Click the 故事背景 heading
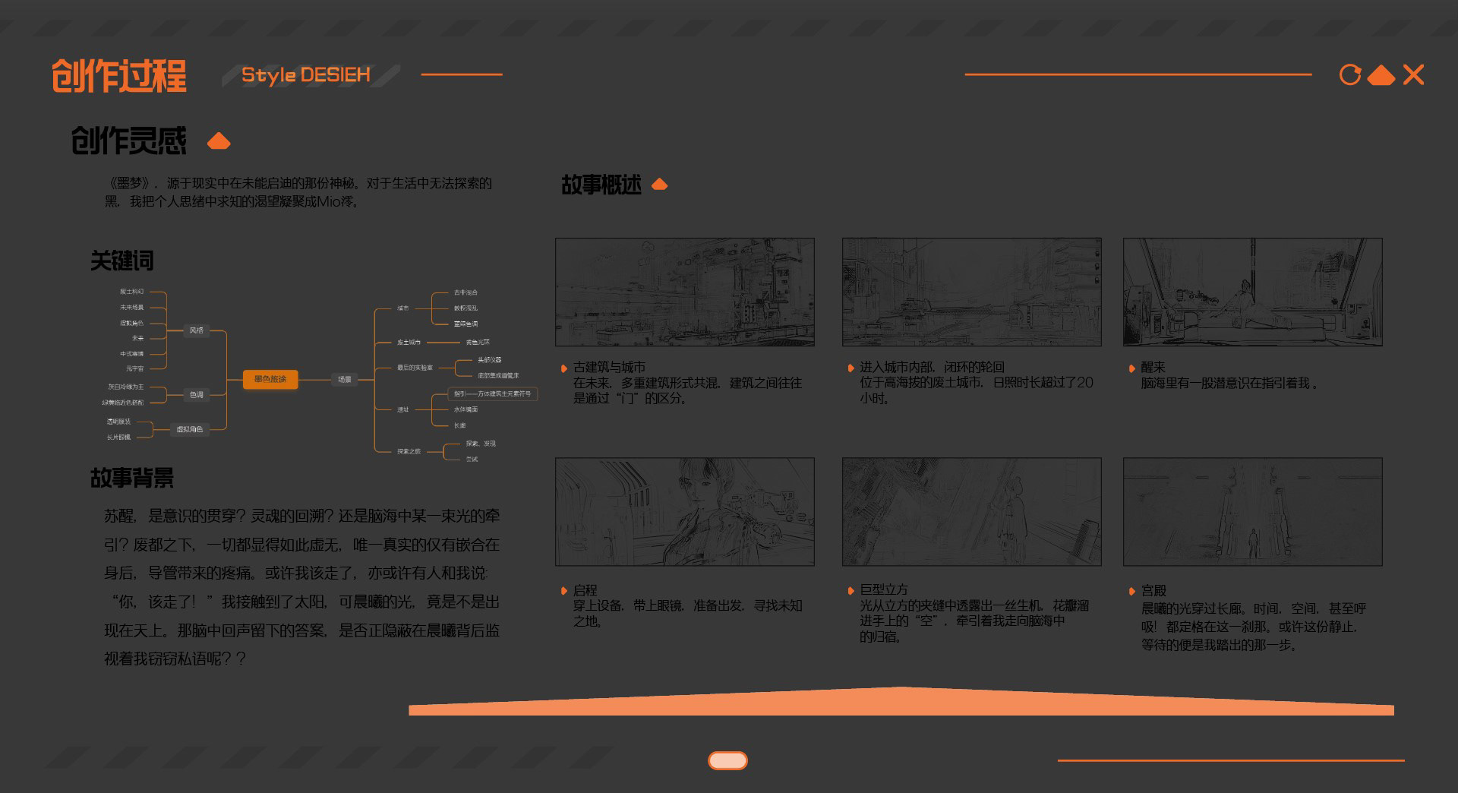Screen dimensions: 1458x793 (132, 478)
